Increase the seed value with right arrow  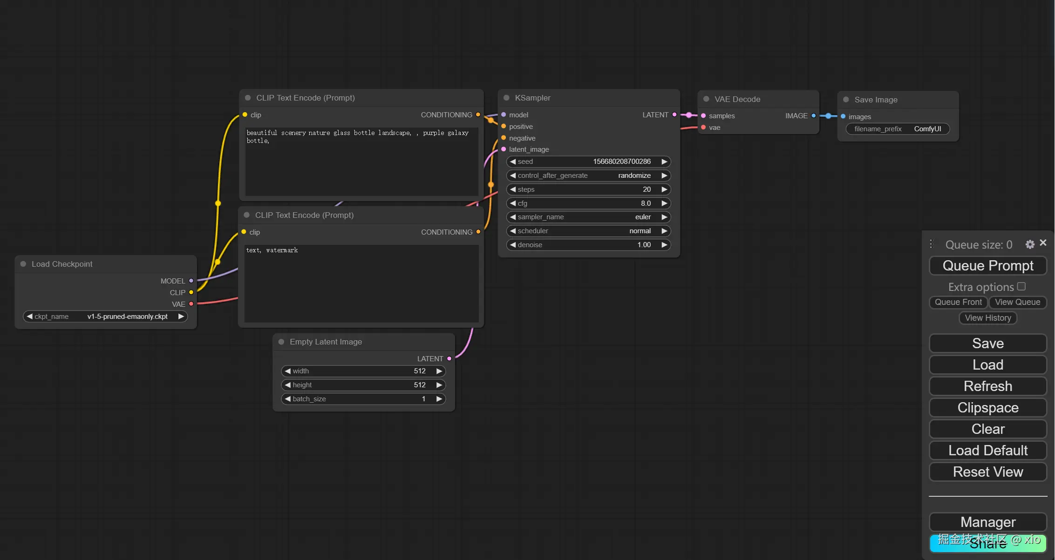[664, 162]
